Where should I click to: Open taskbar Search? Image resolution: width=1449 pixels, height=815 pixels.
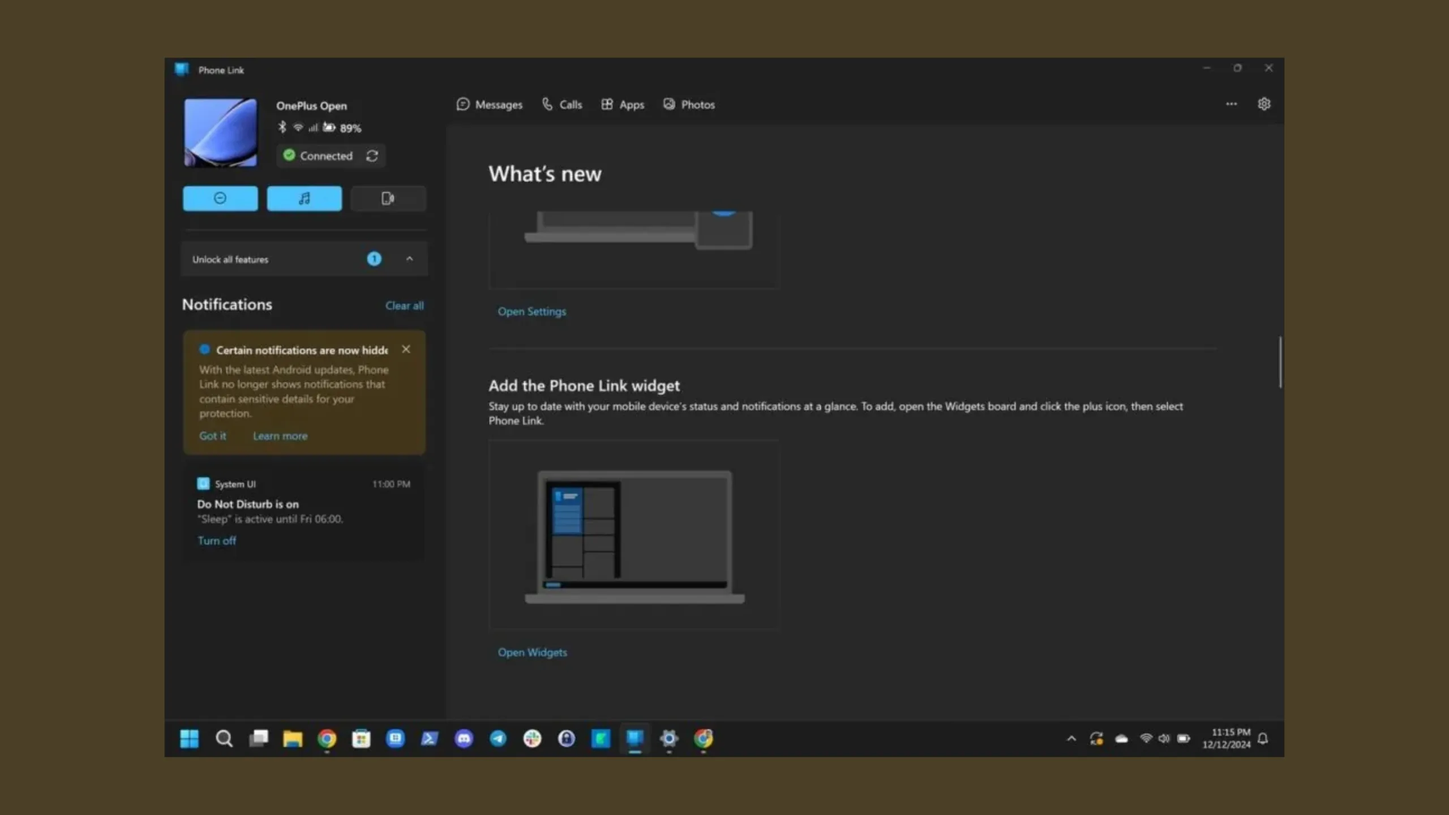pos(224,739)
